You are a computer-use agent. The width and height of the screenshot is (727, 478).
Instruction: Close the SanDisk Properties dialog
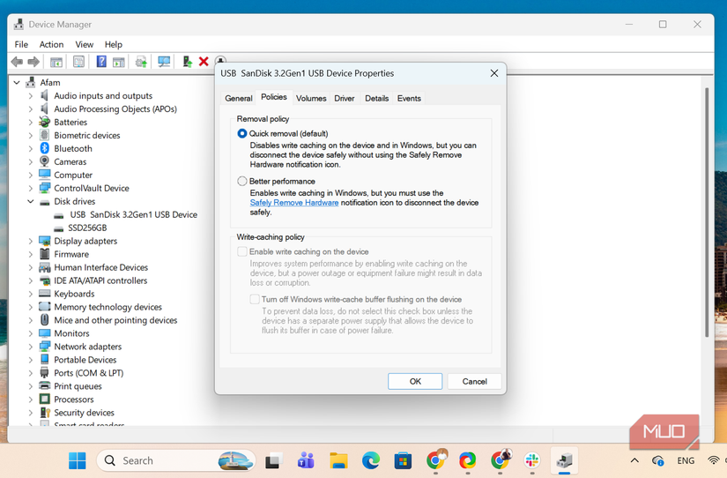(x=494, y=73)
